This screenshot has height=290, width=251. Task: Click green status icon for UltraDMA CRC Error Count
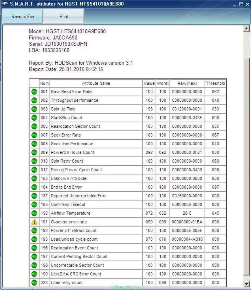[x=34, y=274]
